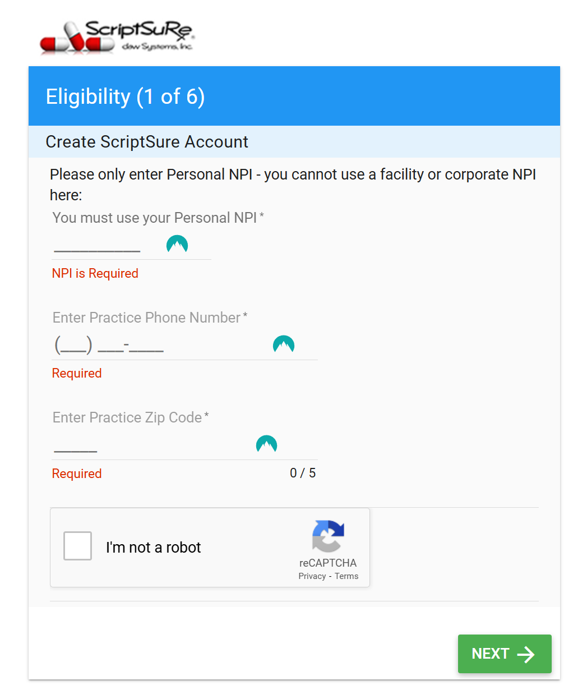Click NordPass autofill icon on zip code field

[266, 444]
